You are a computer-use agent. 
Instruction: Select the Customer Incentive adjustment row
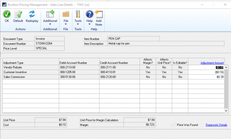[x=114, y=72]
